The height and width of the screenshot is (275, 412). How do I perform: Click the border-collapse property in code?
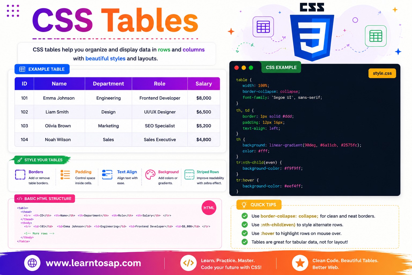(259, 92)
